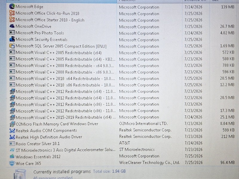239x179 pixels.
Task: Click the Microsoft Pro Photo Tools icon
Action: tap(12, 33)
